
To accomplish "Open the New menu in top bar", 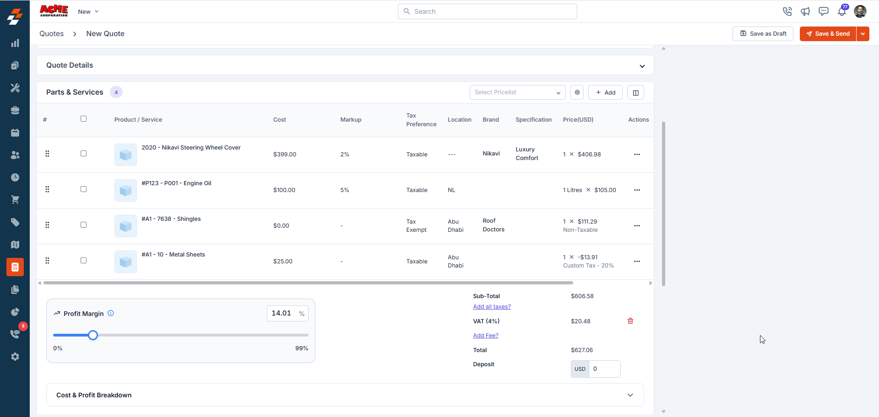I will tap(88, 11).
